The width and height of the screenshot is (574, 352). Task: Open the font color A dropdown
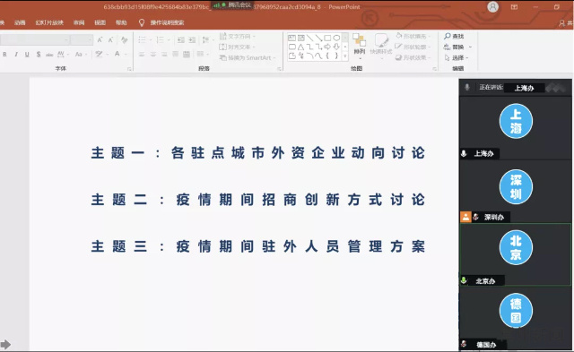point(126,55)
